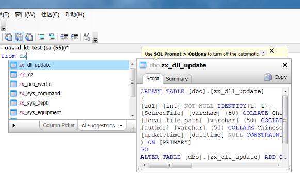The height and width of the screenshot is (188, 300).
Task: Open the upper toolbar overflow dropdown arrow
Action: point(4,26)
